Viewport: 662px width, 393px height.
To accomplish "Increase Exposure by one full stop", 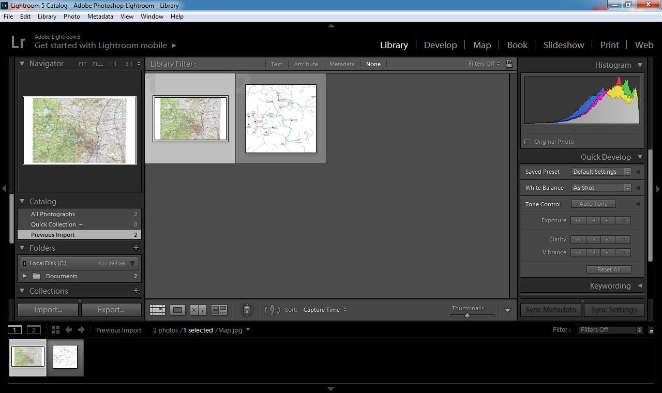I will point(624,220).
